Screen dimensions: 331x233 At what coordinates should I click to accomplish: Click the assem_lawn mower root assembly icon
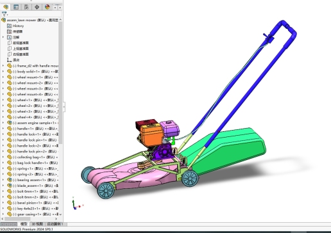point(4,20)
